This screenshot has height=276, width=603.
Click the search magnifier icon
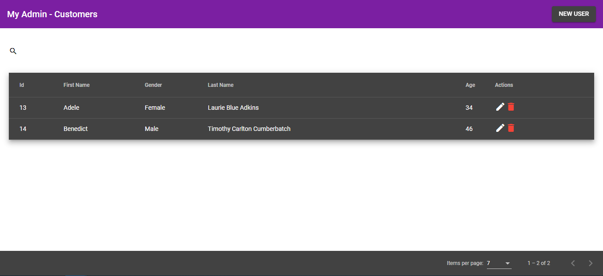point(13,51)
